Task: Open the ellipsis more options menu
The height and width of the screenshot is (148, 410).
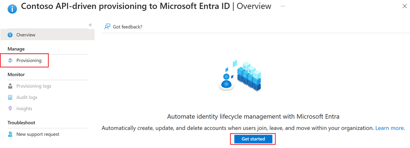Action: [x=283, y=6]
